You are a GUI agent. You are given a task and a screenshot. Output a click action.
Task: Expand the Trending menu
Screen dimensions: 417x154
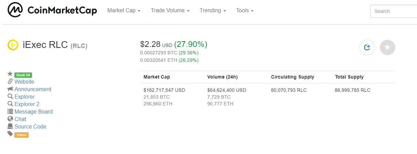(213, 11)
